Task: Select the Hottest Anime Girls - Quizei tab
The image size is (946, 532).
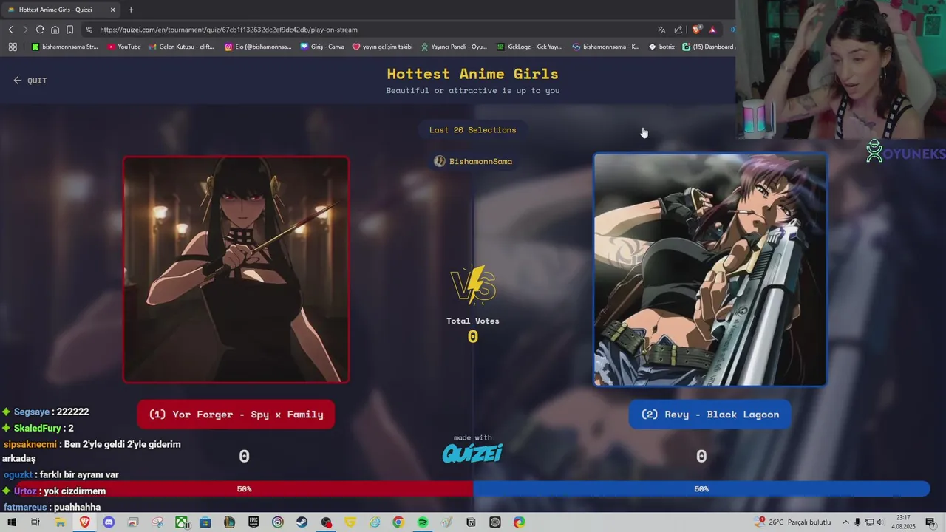Action: 61,10
